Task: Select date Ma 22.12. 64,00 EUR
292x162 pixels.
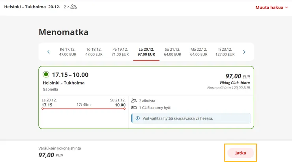Action: (199, 52)
